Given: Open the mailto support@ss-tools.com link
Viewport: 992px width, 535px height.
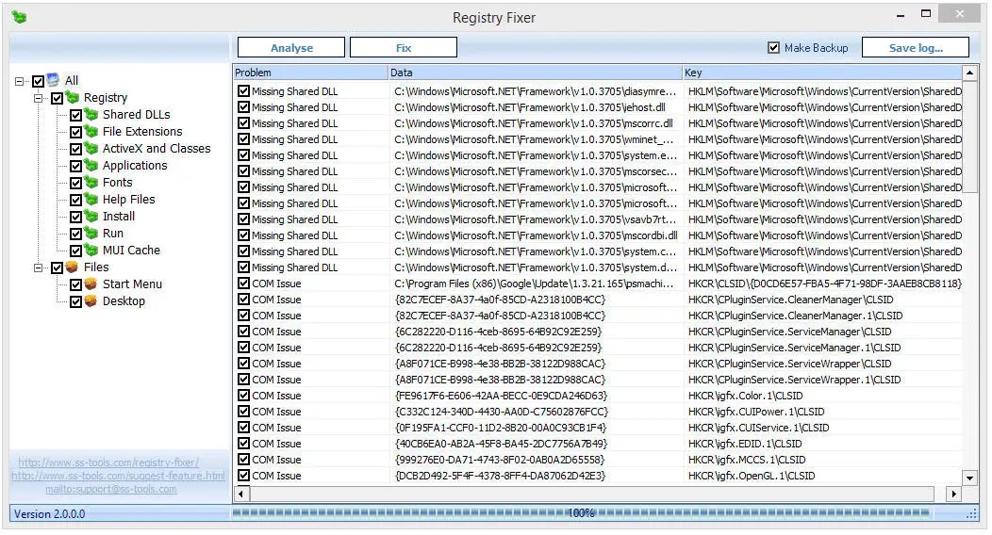Looking at the screenshot, I should (110, 489).
